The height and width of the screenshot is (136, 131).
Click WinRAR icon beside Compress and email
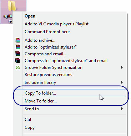pyautogui.click(x=17, y=54)
